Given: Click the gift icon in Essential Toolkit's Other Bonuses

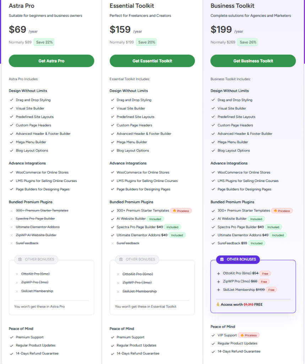Looking at the screenshot, I should tap(121, 259).
